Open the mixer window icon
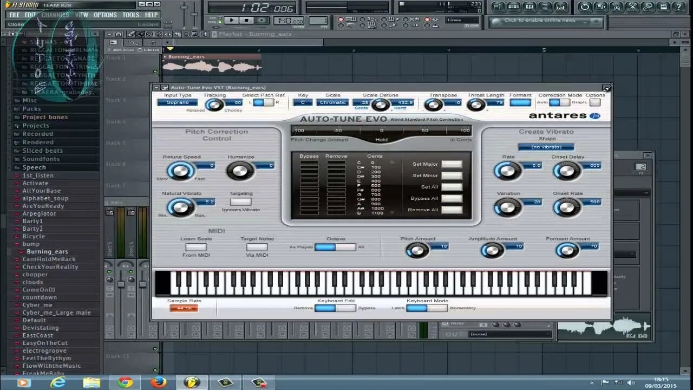693x390 pixels. click(561, 7)
